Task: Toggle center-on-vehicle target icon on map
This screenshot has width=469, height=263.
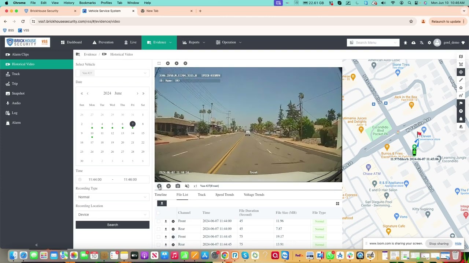Action: coord(461,72)
